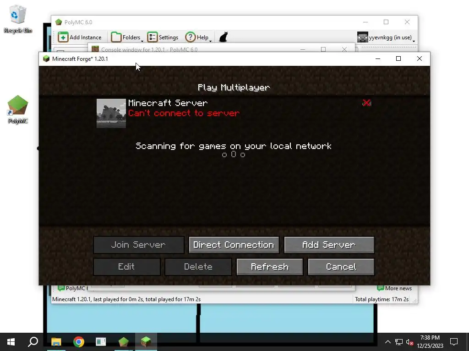Click the Minecraft grass block taskbar icon
The height and width of the screenshot is (351, 469).
point(146,342)
